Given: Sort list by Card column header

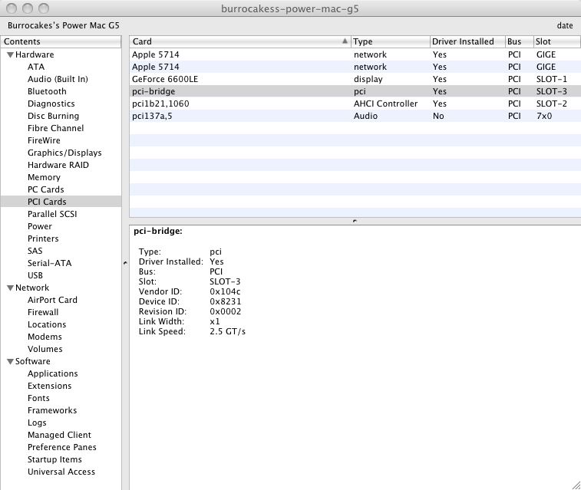Looking at the screenshot, I should (x=238, y=41).
